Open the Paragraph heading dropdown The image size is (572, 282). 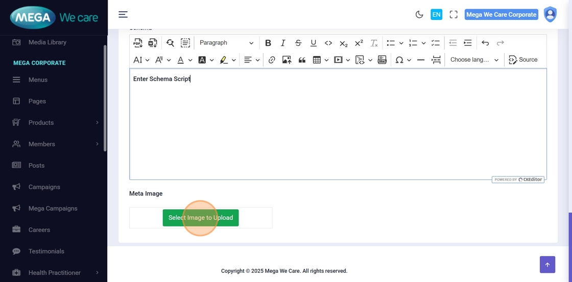click(x=226, y=43)
